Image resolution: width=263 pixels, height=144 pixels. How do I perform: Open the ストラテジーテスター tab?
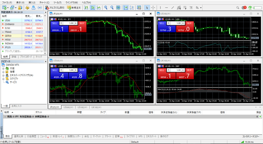point(251,136)
